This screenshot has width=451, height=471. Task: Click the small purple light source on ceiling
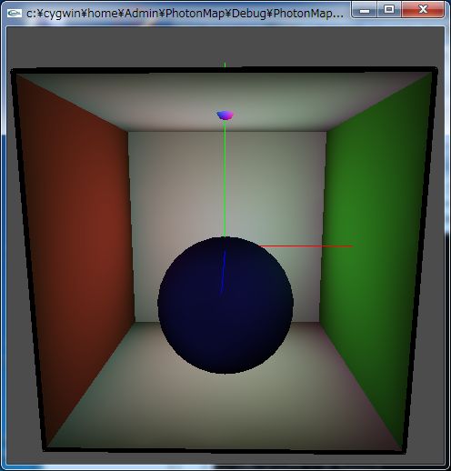(225, 115)
